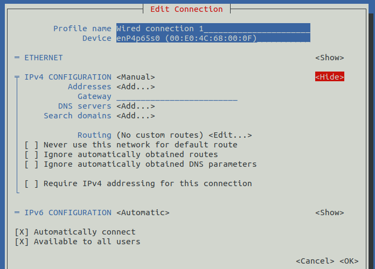Uncheck Available to all users
The height and width of the screenshot is (269, 375).
(x=22, y=242)
